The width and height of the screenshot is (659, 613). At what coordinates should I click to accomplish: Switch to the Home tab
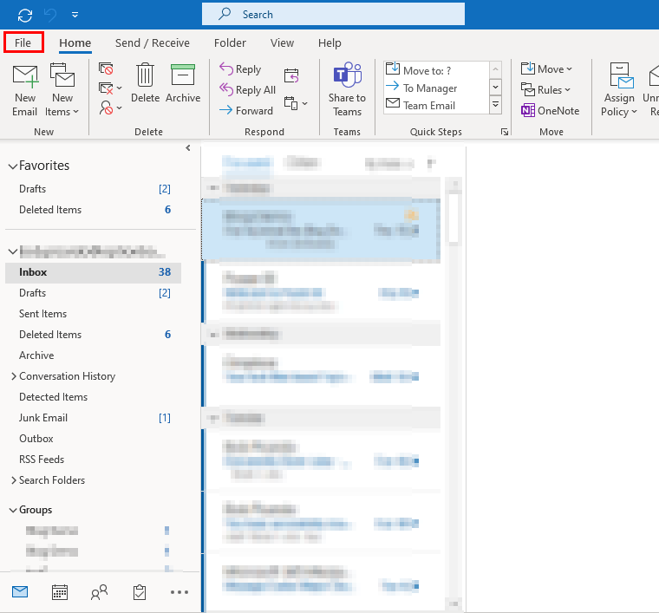(75, 42)
